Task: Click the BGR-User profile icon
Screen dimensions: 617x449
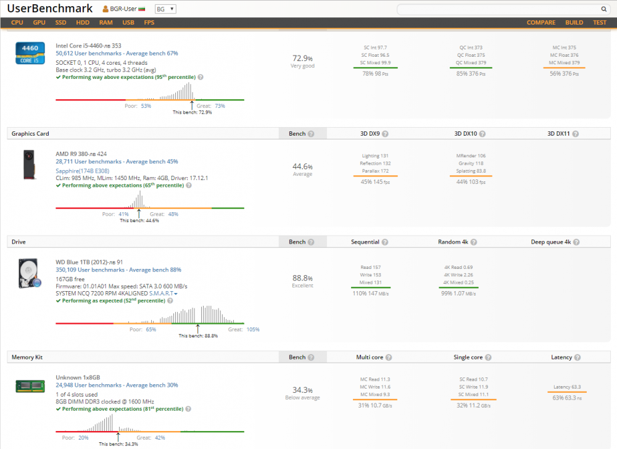Action: 106,9
